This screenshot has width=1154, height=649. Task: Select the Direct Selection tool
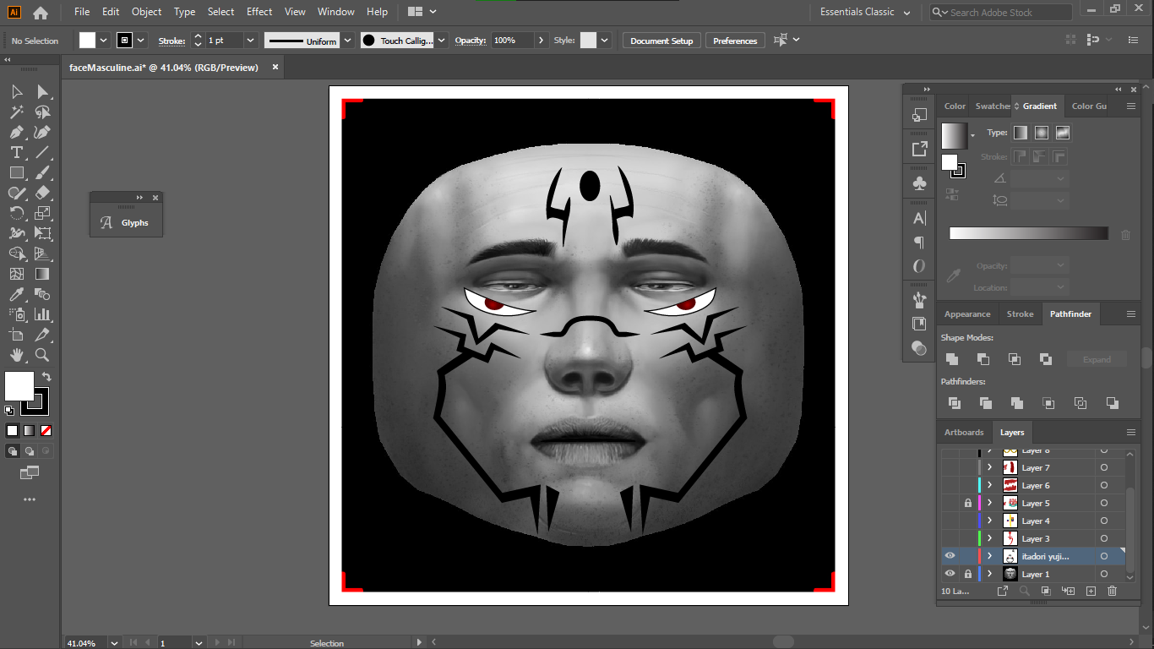coord(42,91)
